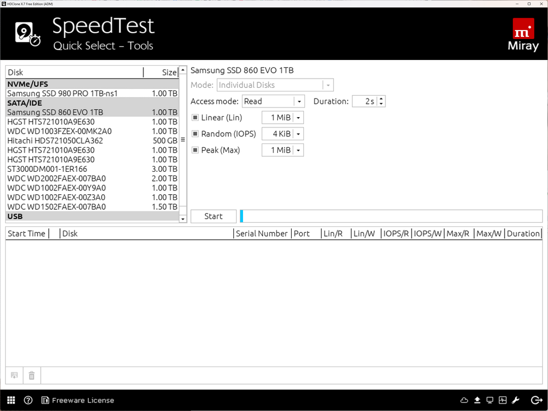Open the wrench settings icon
The width and height of the screenshot is (548, 411).
click(515, 400)
